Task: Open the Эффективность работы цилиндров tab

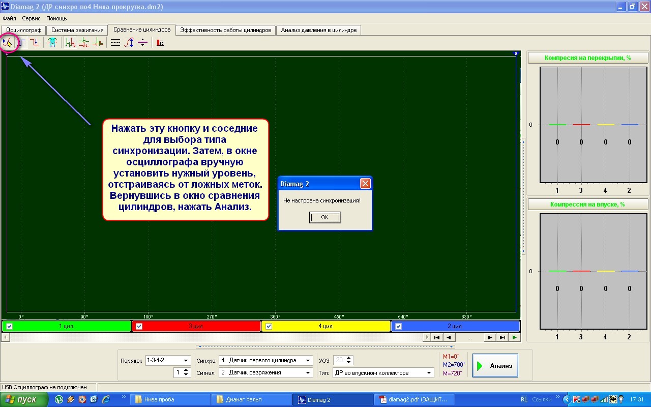Action: (226, 30)
